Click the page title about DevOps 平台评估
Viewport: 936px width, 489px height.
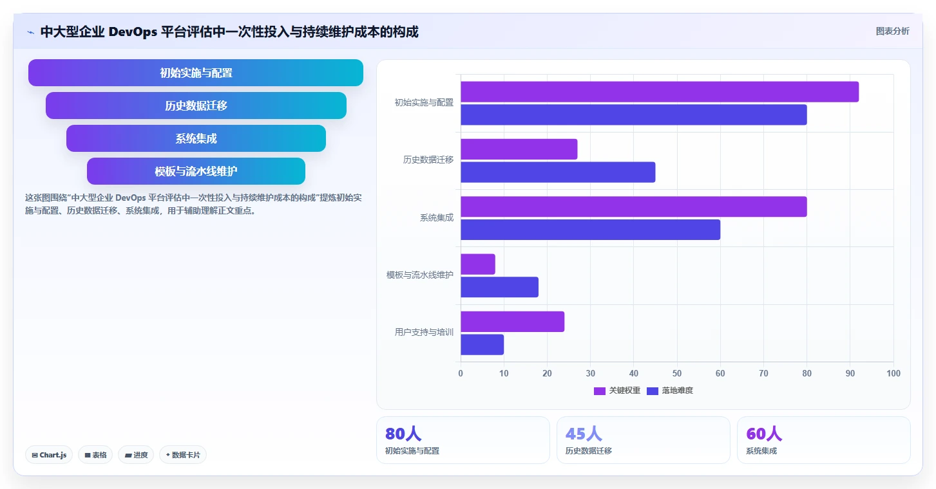pyautogui.click(x=229, y=32)
